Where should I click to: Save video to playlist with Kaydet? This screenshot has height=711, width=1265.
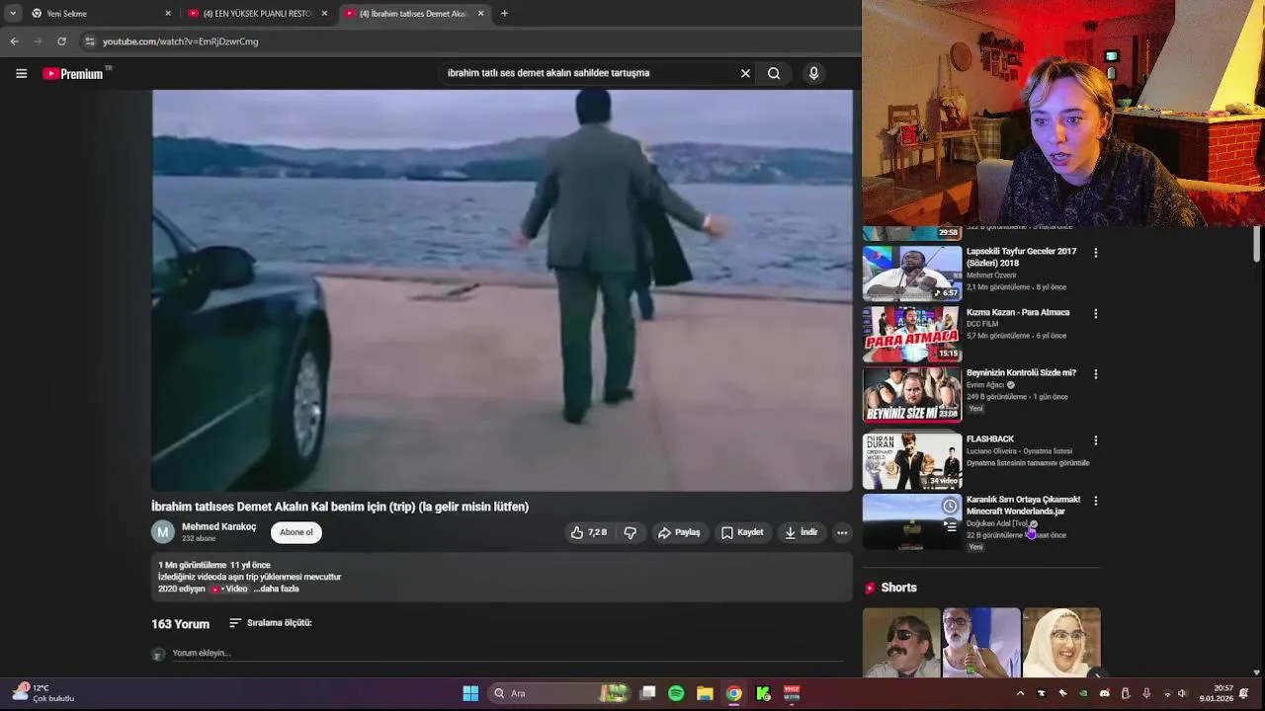click(742, 532)
